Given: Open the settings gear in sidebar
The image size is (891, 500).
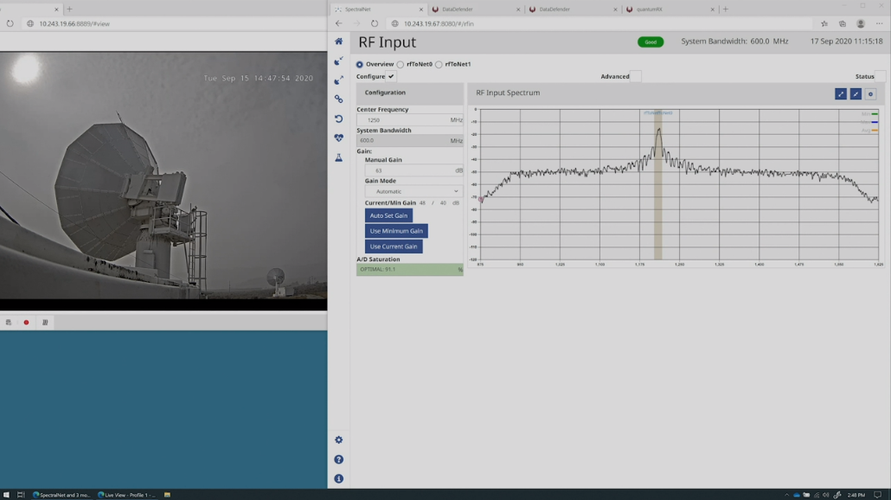Looking at the screenshot, I should pyautogui.click(x=338, y=440).
